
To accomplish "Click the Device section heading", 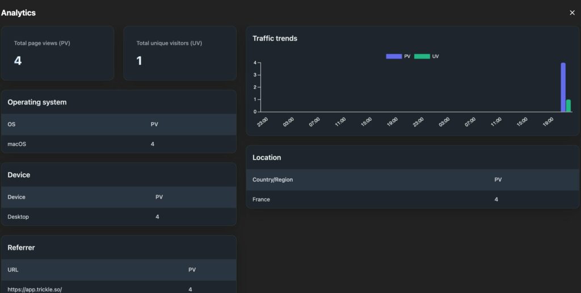I will pyautogui.click(x=19, y=175).
